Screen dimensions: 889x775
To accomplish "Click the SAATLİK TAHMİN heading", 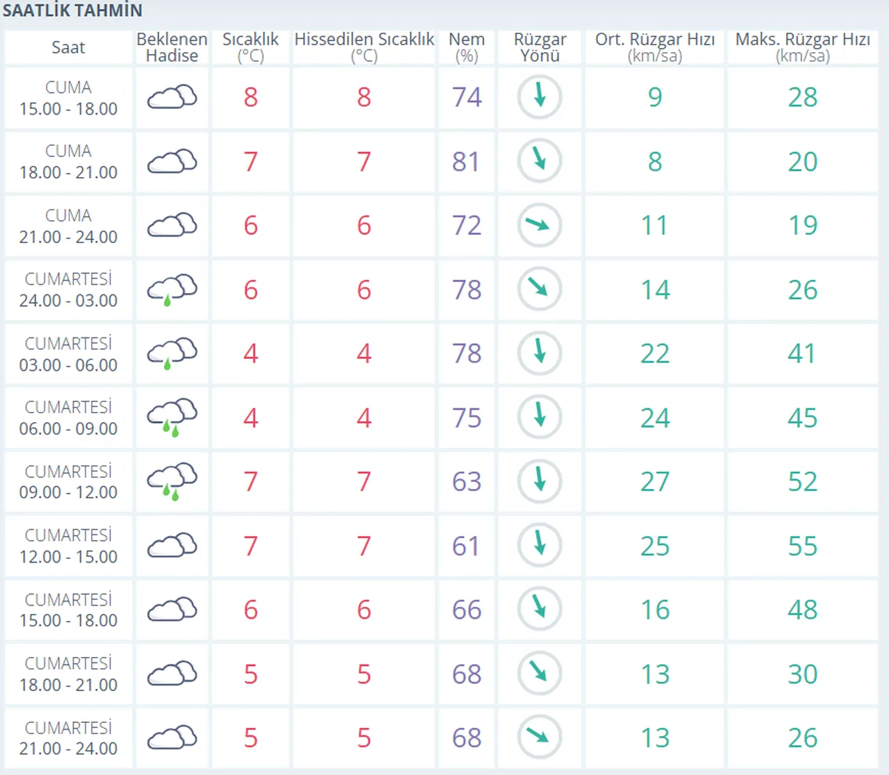I will 72,10.
